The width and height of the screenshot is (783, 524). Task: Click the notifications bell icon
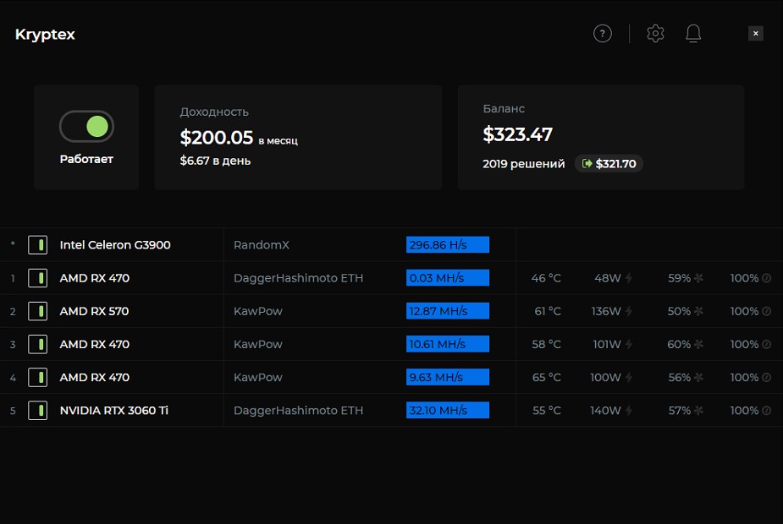693,34
